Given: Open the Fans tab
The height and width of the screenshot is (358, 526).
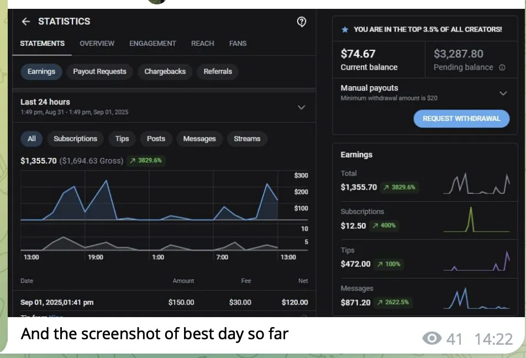Looking at the screenshot, I should click(x=238, y=43).
